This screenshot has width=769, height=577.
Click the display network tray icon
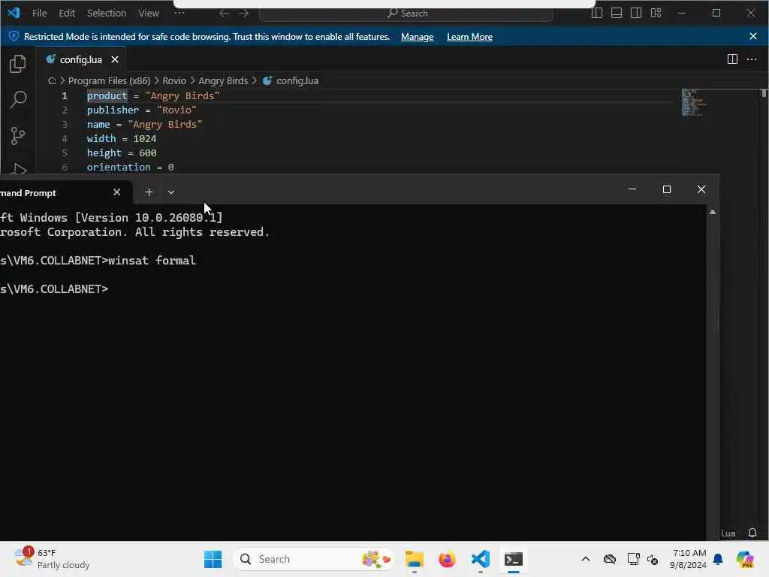pyautogui.click(x=633, y=559)
